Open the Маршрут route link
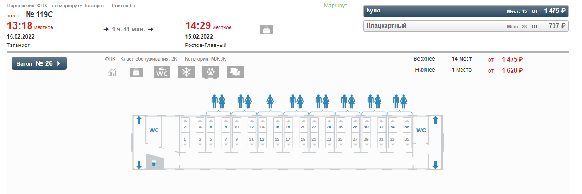This screenshot has width=582, height=194. [x=335, y=6]
